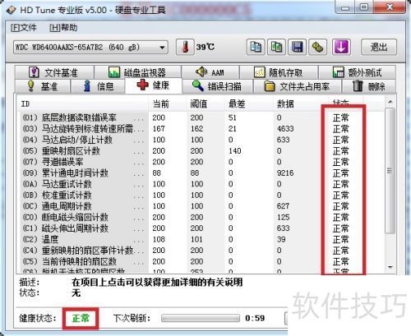Open the WDC WD6400AAKS drive dropdown
411x336 pixels.
pyautogui.click(x=90, y=47)
